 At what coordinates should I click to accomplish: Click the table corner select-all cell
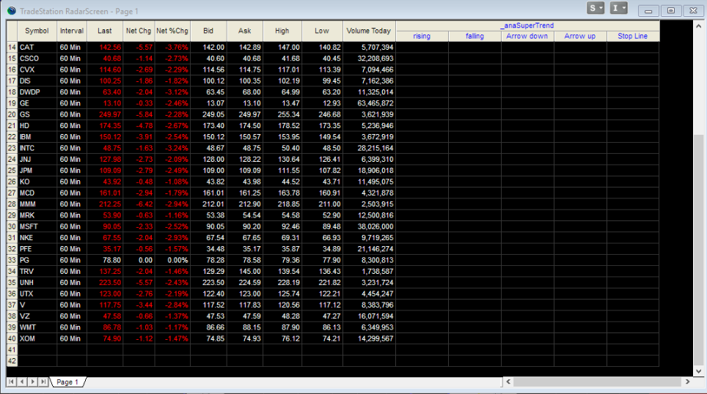(12, 31)
